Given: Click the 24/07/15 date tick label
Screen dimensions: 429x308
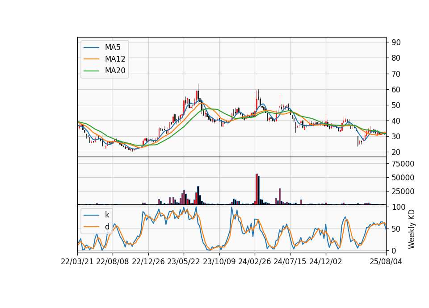Looking at the screenshot, I should [290, 262].
